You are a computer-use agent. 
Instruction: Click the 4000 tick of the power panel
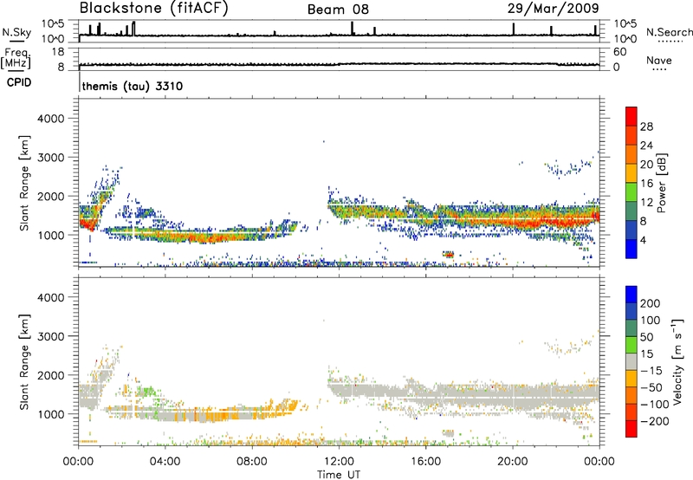pos(50,119)
